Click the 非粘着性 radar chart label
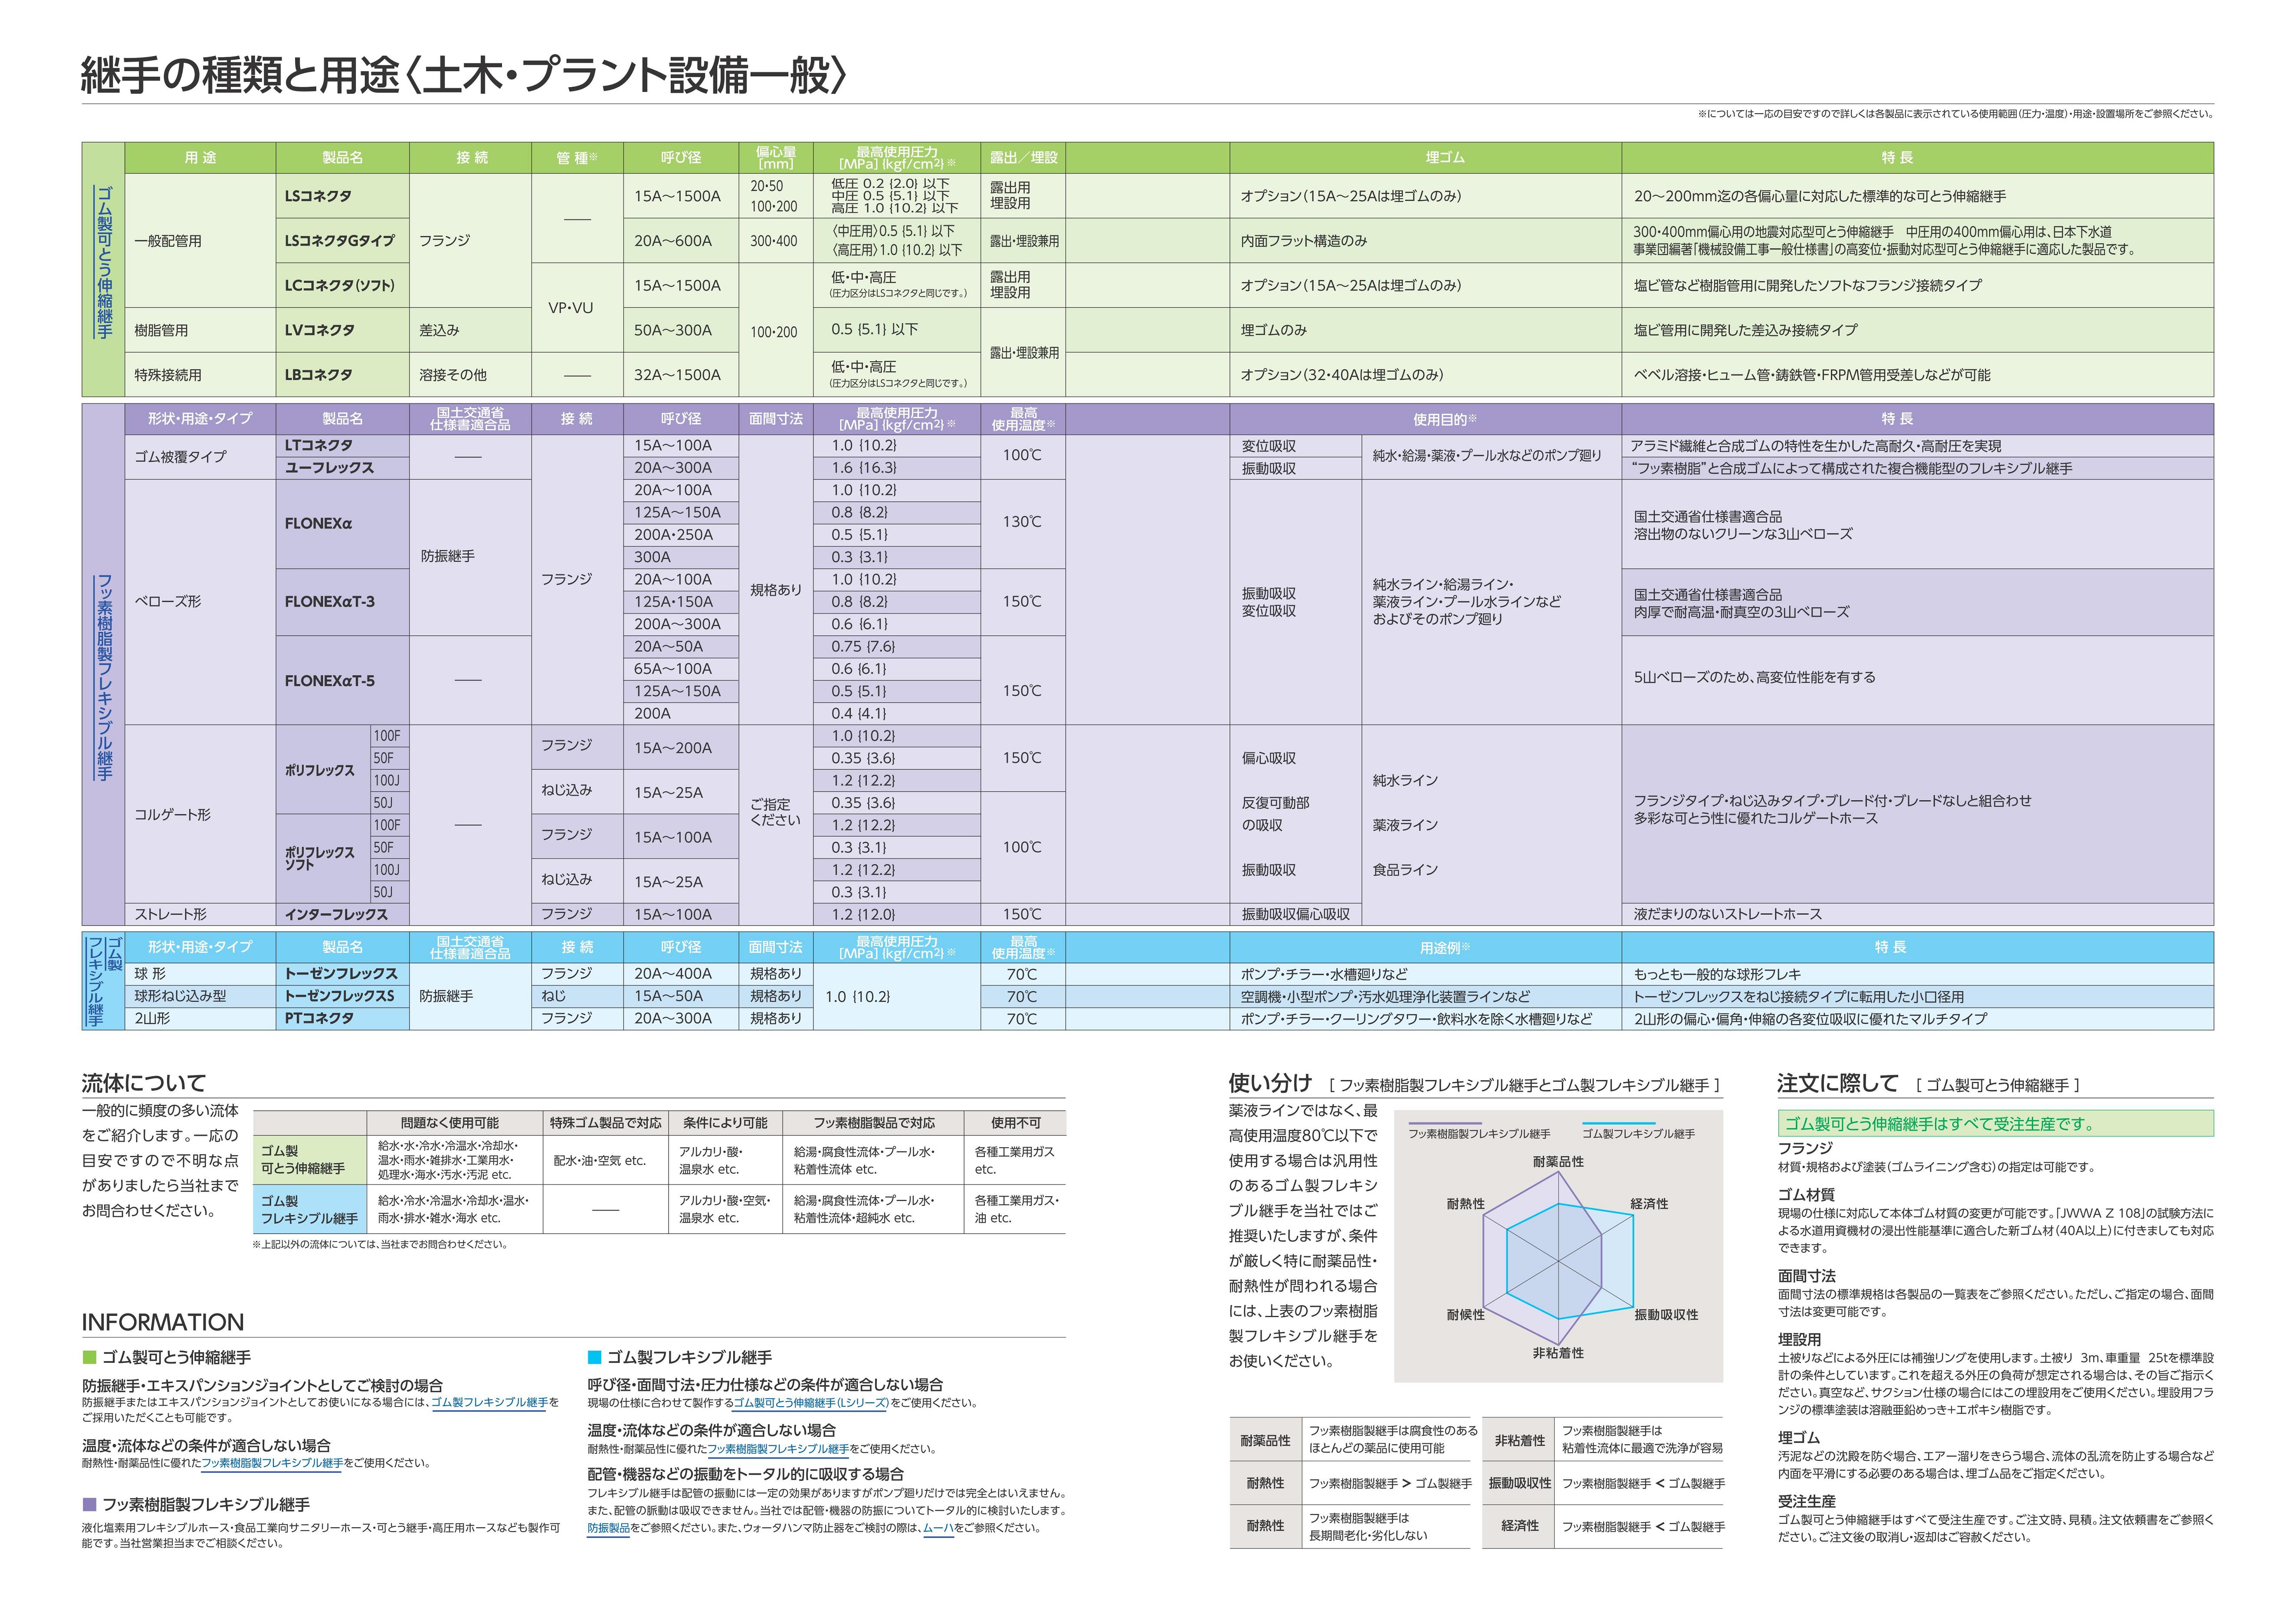 [x=1558, y=1353]
